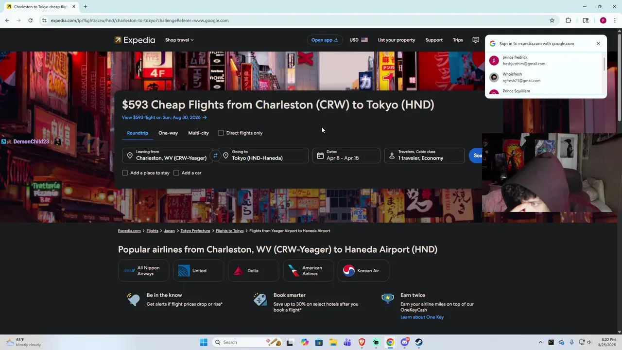Bookmark this page with the star icon
The height and width of the screenshot is (350, 622).
pos(552,20)
